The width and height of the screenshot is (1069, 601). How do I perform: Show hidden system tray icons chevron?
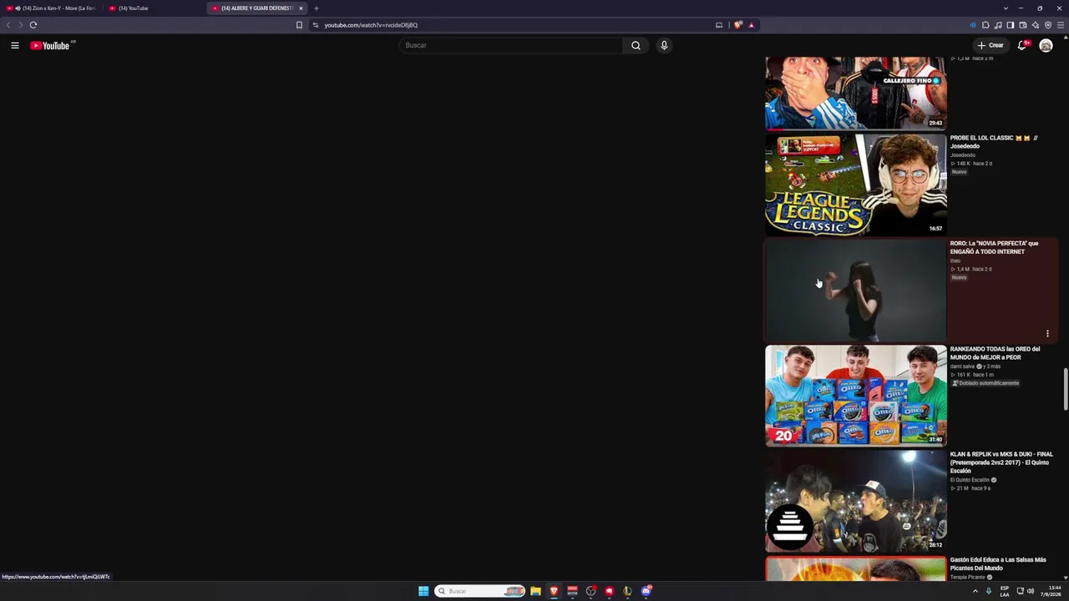pyautogui.click(x=975, y=591)
